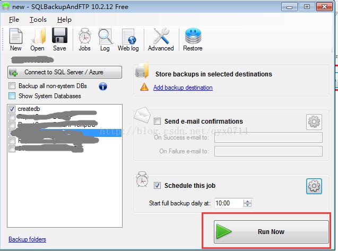The width and height of the screenshot is (338, 251).
Task: Check Send e-mail confirmations box
Action: [157, 121]
